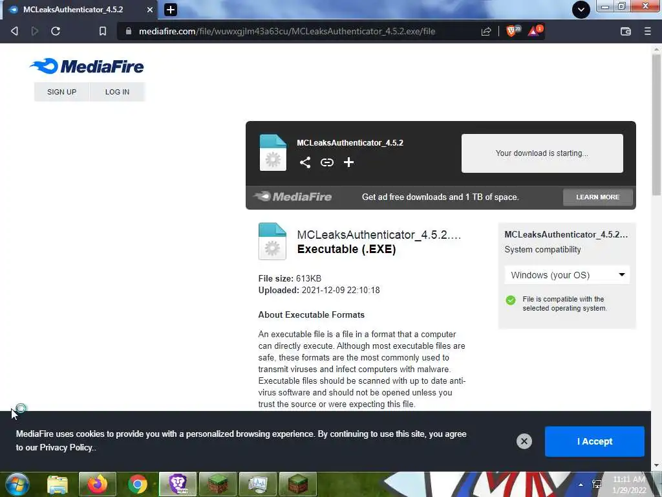Click the 'System compatibility' label
This screenshot has width=662, height=497.
542,249
